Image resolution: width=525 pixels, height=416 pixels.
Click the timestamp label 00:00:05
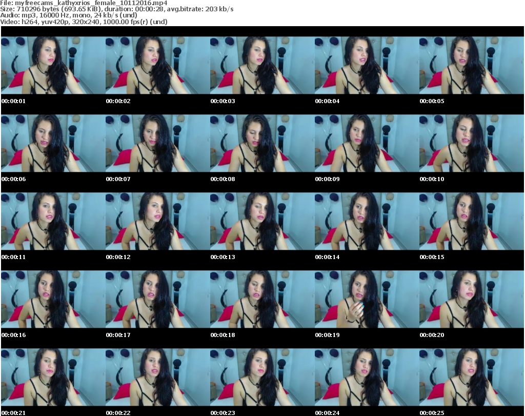tap(432, 101)
